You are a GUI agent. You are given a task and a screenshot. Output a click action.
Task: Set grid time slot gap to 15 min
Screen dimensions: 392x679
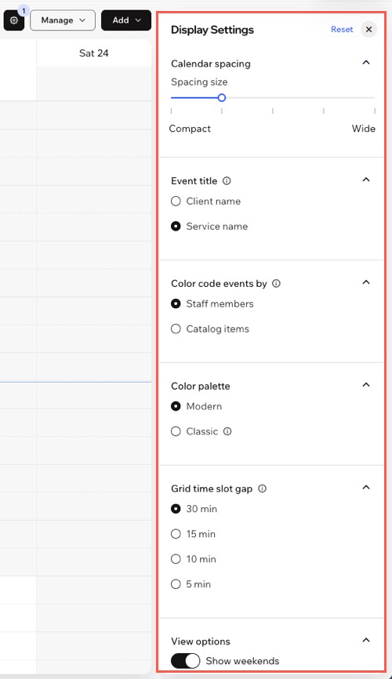(176, 535)
